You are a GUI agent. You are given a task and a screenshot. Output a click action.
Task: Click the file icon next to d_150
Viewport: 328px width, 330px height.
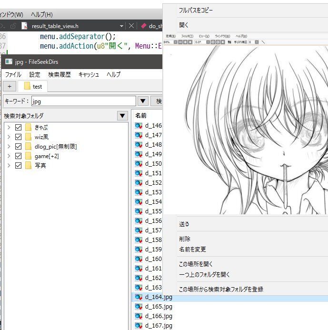click(139, 164)
